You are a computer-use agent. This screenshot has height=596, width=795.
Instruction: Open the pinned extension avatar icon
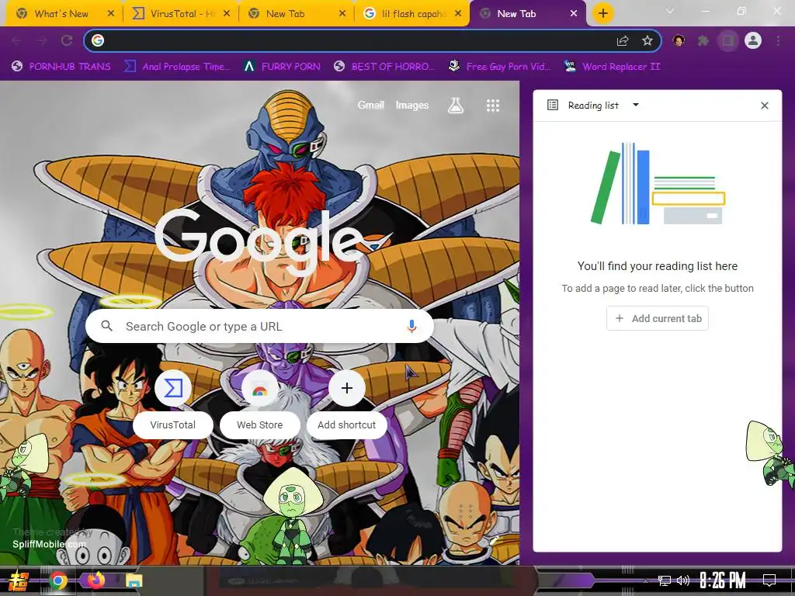pyautogui.click(x=679, y=40)
